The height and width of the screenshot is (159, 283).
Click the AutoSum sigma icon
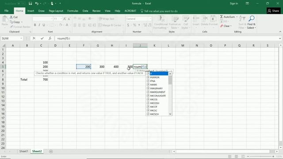coord(222,17)
